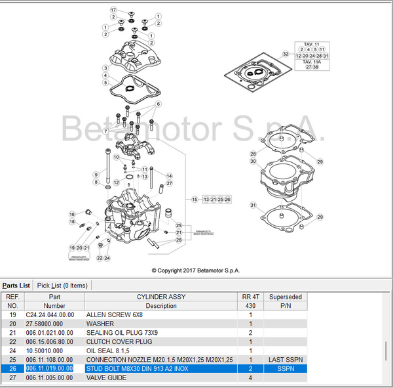Image resolution: width=393 pixels, height=388 pixels.
Task: Click the highlighted part number 006.11.019.00.00
Action: pyautogui.click(x=49, y=368)
